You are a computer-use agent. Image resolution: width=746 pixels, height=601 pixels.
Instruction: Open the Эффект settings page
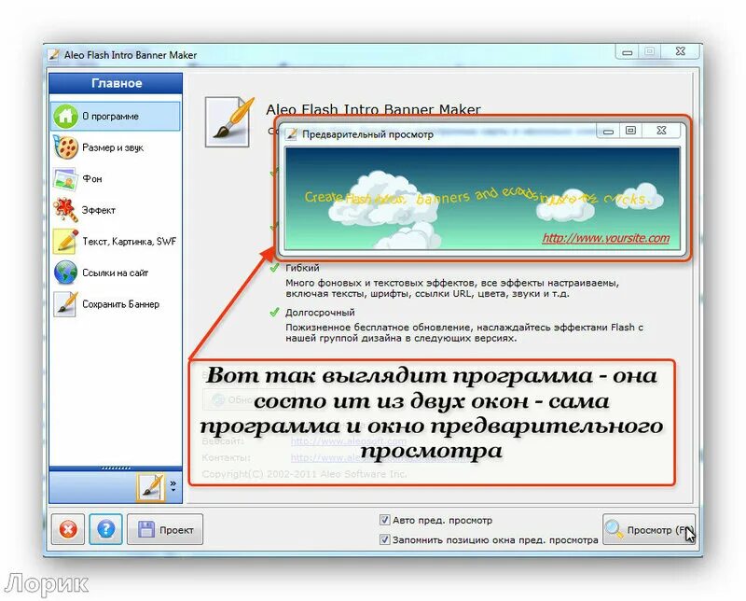click(x=116, y=210)
